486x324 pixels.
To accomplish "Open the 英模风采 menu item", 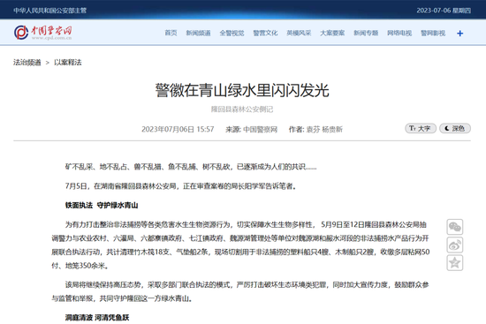I will tap(299, 34).
